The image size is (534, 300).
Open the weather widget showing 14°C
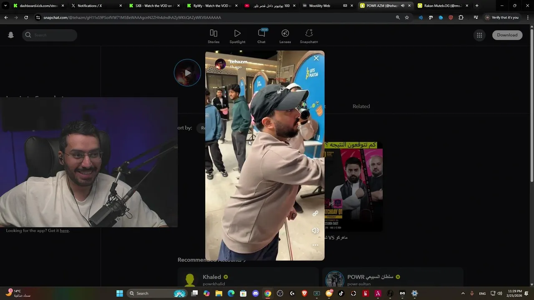pos(18,293)
